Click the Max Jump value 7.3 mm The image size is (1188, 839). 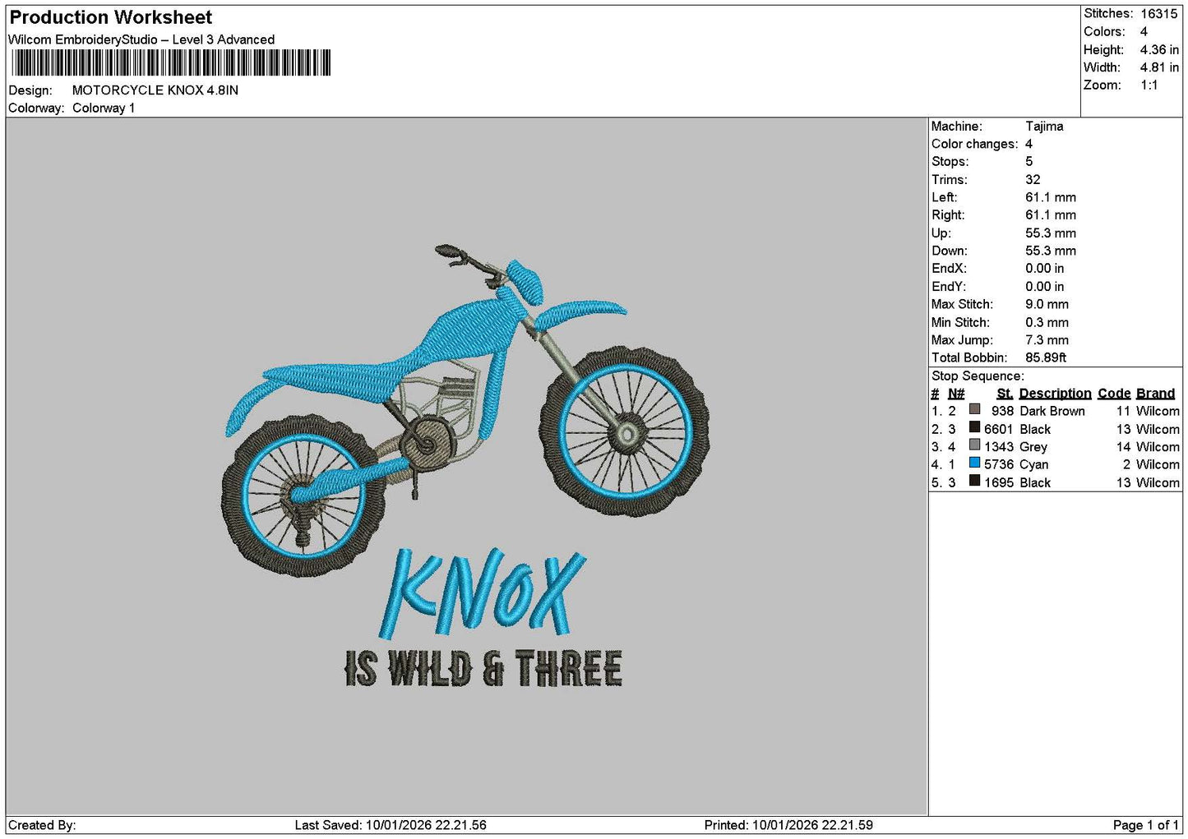(1047, 340)
